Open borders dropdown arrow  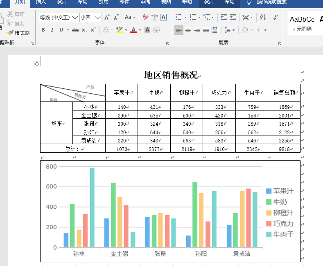(265, 30)
